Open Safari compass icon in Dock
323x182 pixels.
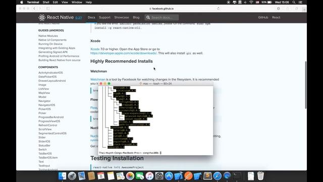pos(217,176)
